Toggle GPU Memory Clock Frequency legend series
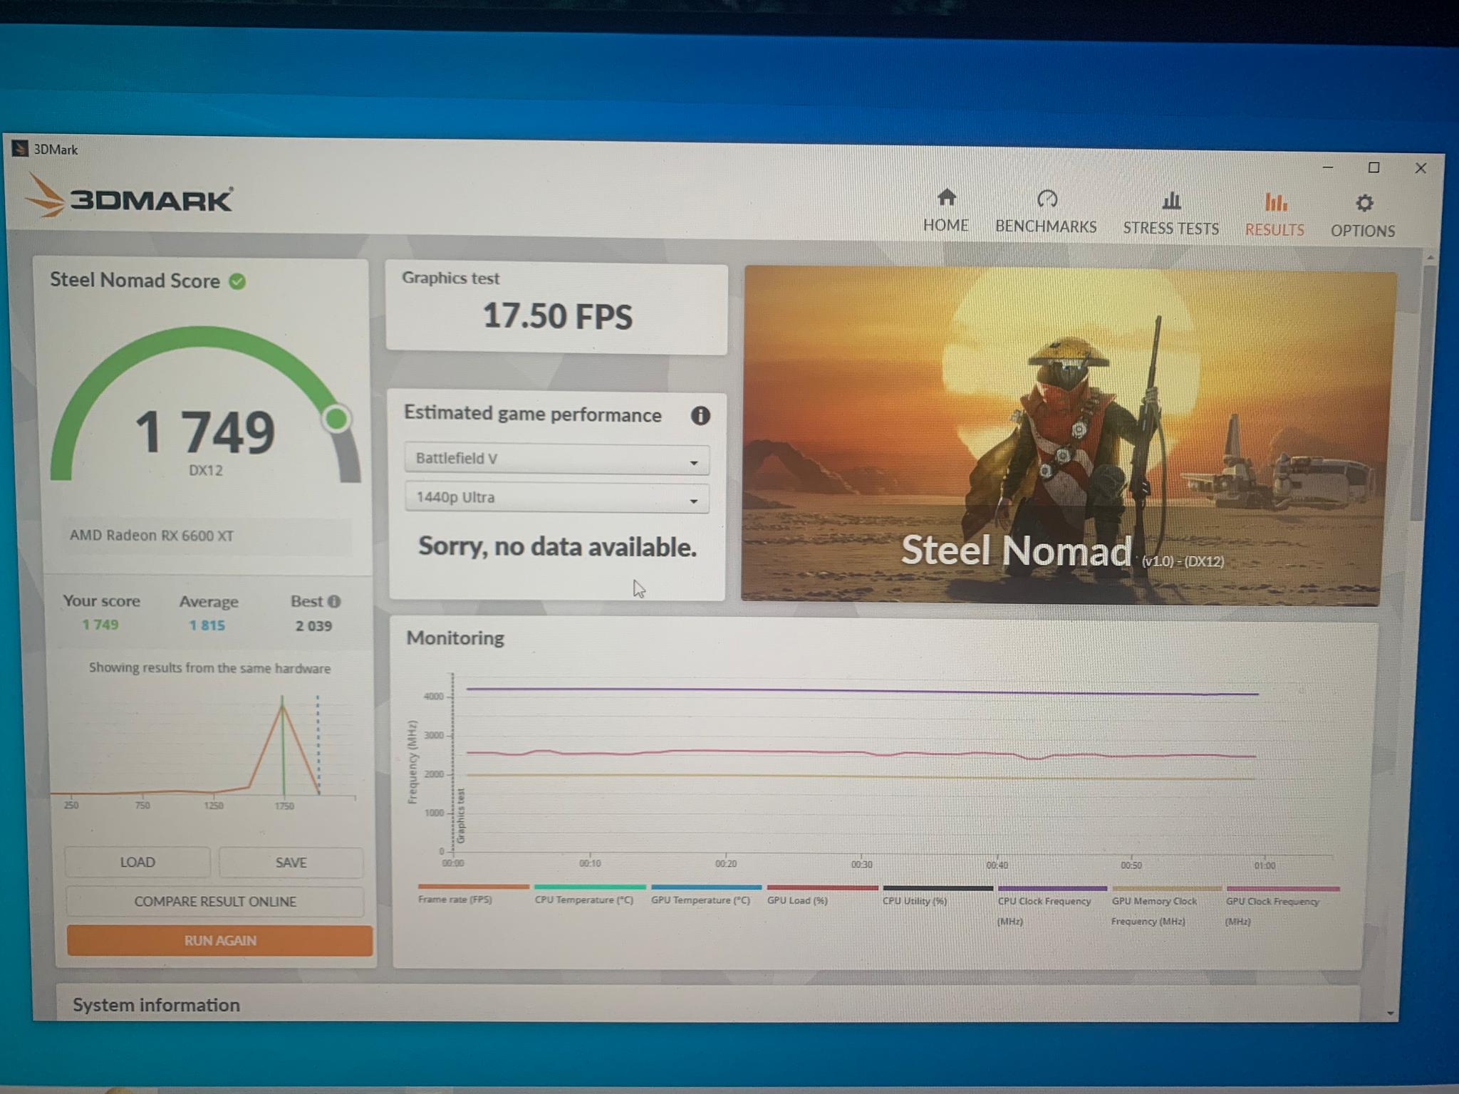The width and height of the screenshot is (1459, 1094). tap(1167, 906)
